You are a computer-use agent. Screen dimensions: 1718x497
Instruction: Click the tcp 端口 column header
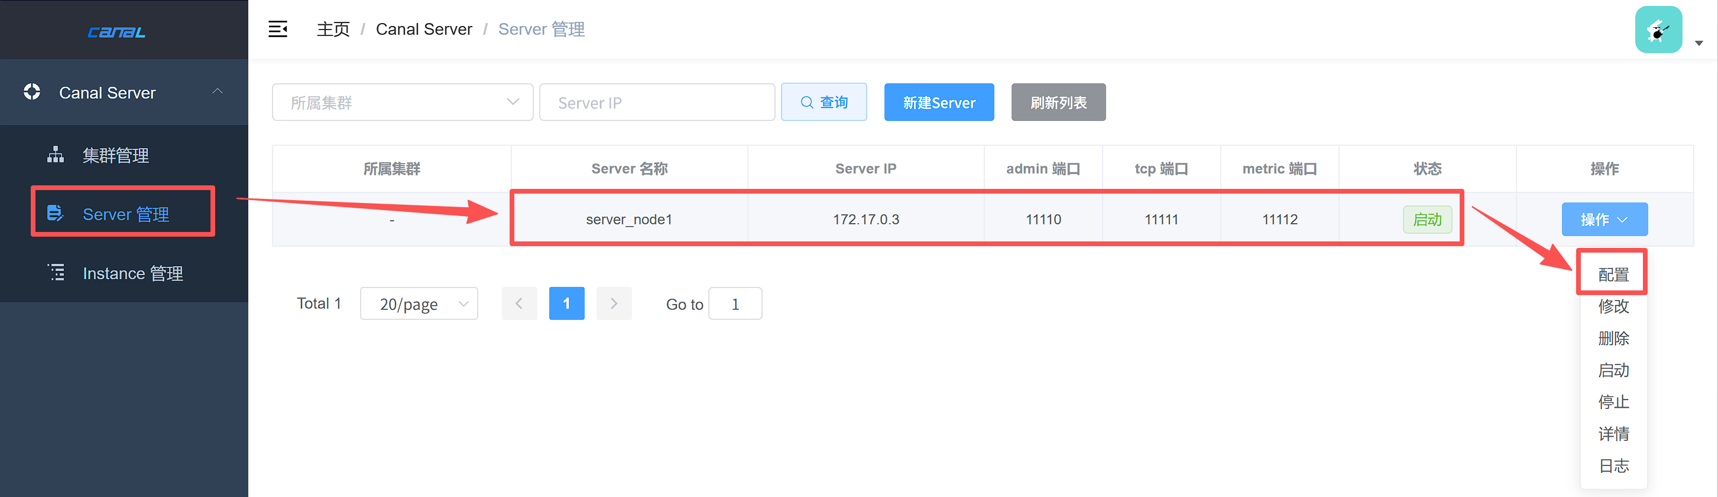(x=1161, y=169)
